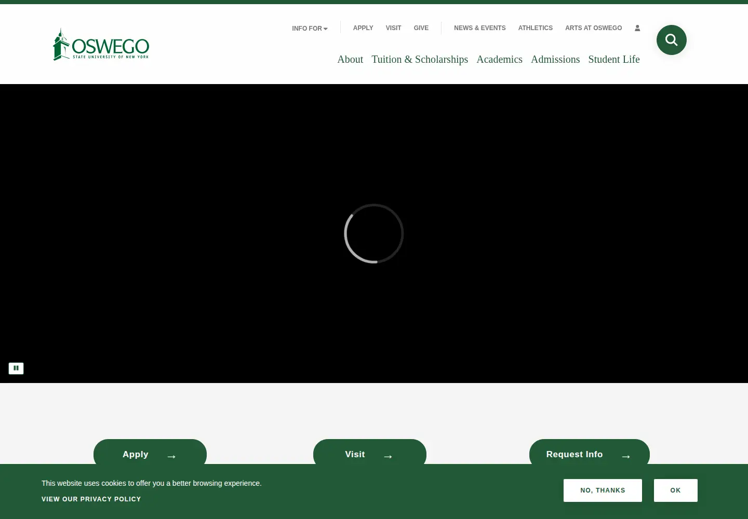Open the search with the magnifier icon
The image size is (748, 519).
671,40
